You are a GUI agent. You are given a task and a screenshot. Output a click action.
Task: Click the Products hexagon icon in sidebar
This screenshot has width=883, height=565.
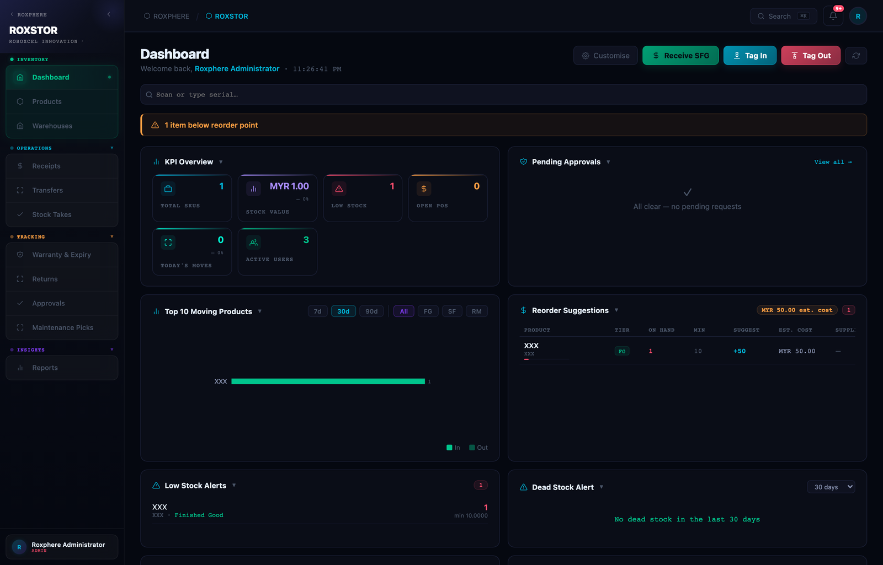(20, 101)
